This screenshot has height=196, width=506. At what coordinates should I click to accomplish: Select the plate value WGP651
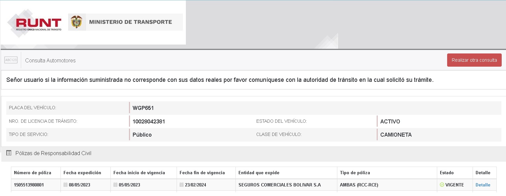pyautogui.click(x=143, y=108)
